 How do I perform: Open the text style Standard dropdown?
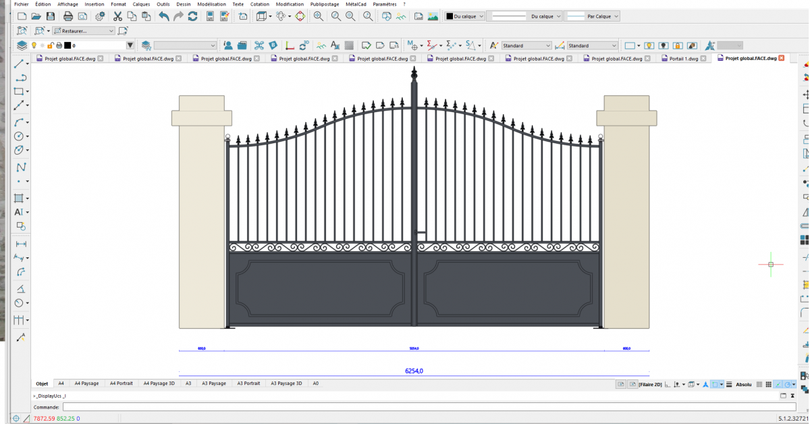point(526,45)
